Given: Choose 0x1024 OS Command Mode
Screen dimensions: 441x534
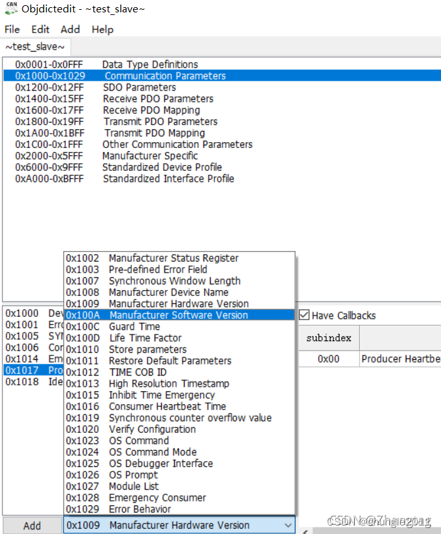Looking at the screenshot, I should click(x=179, y=452).
